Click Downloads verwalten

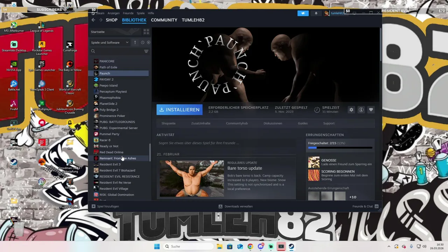[236, 206]
